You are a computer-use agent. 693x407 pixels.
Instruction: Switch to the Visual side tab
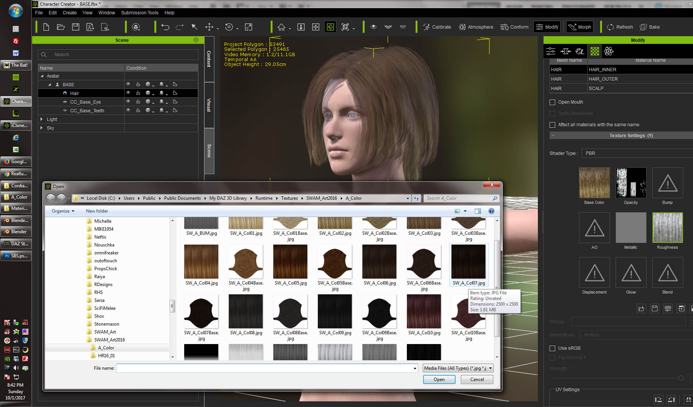(x=209, y=105)
